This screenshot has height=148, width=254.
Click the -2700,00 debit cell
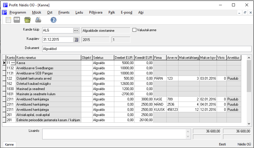tap(124, 94)
